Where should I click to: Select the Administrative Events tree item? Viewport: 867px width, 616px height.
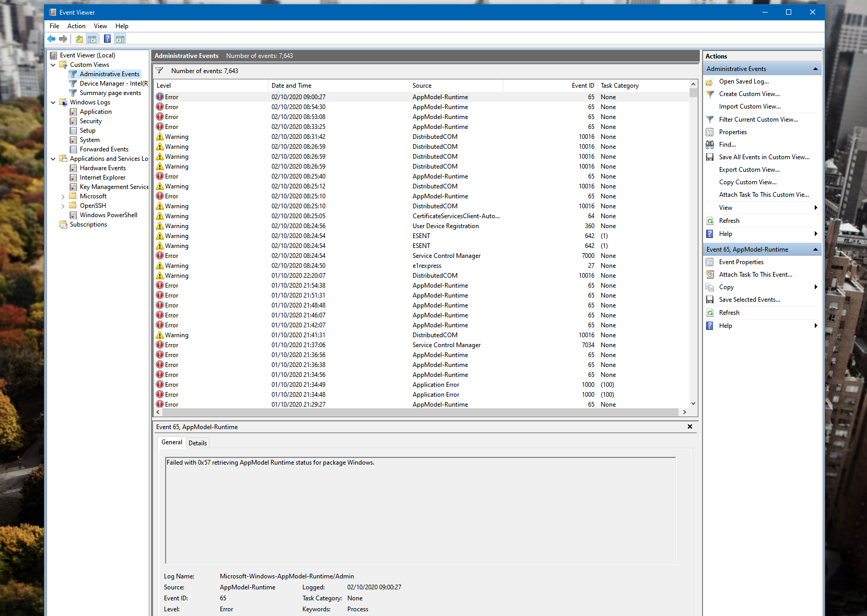tap(110, 74)
